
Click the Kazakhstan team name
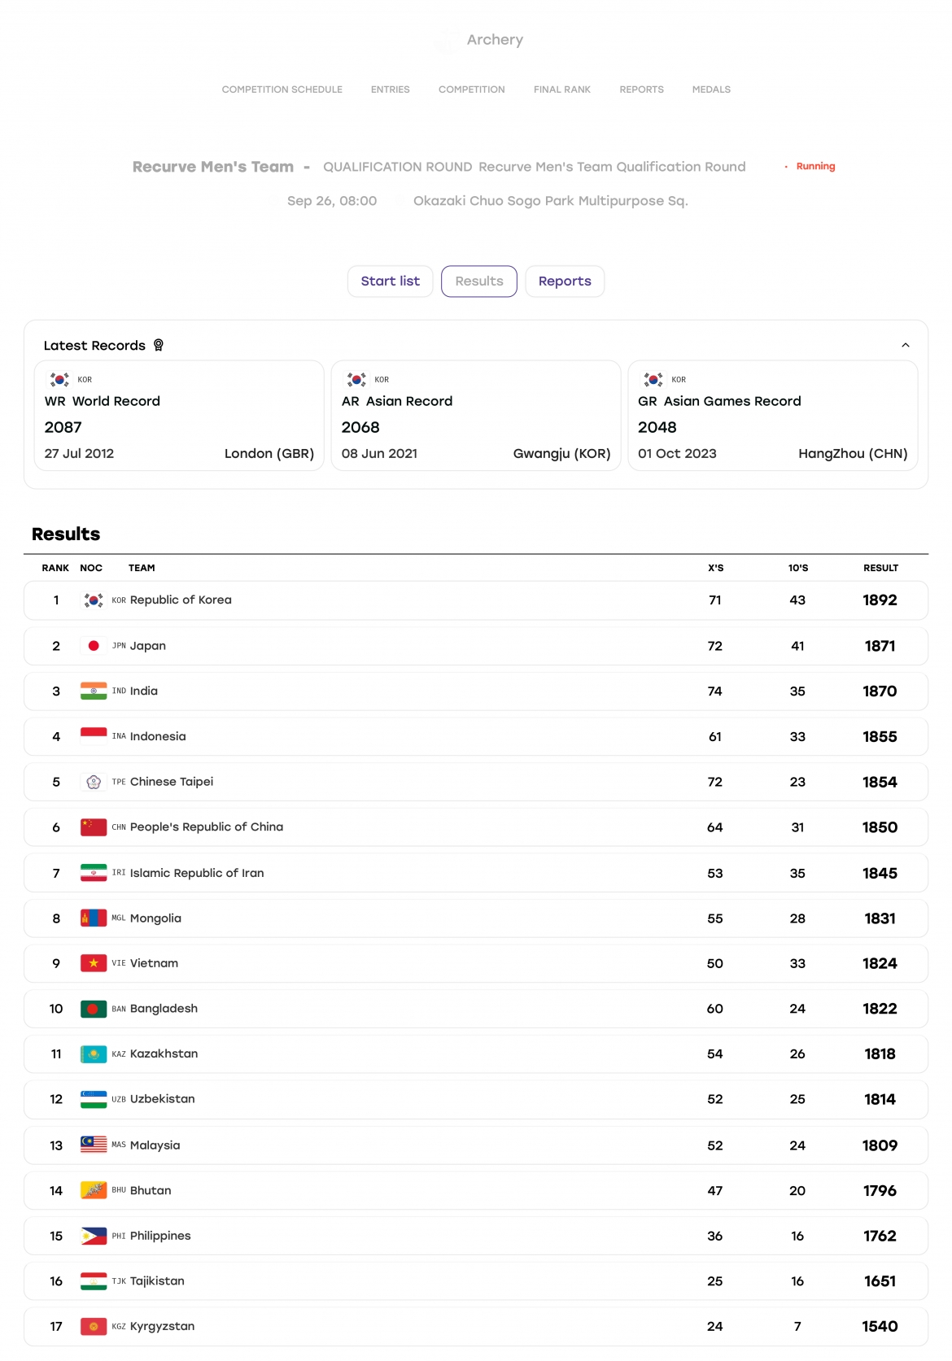(x=164, y=1053)
